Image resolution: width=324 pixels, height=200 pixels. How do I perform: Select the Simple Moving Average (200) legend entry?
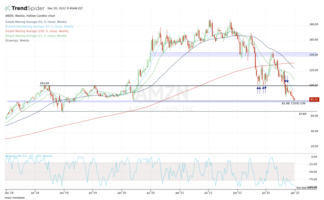tap(37, 31)
